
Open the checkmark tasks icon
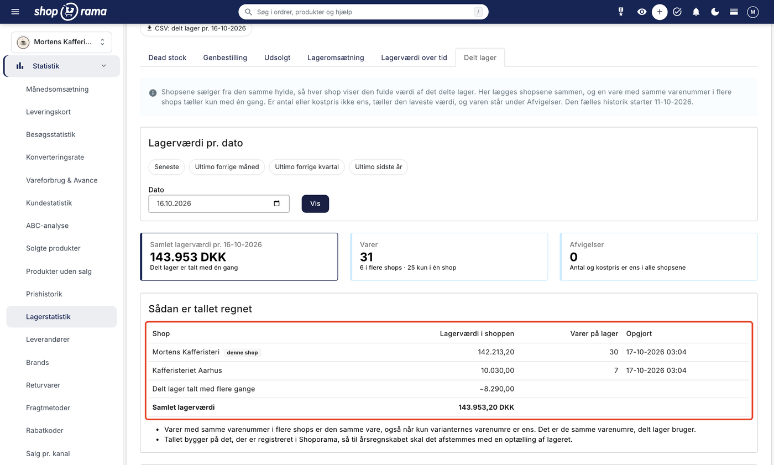tap(677, 12)
